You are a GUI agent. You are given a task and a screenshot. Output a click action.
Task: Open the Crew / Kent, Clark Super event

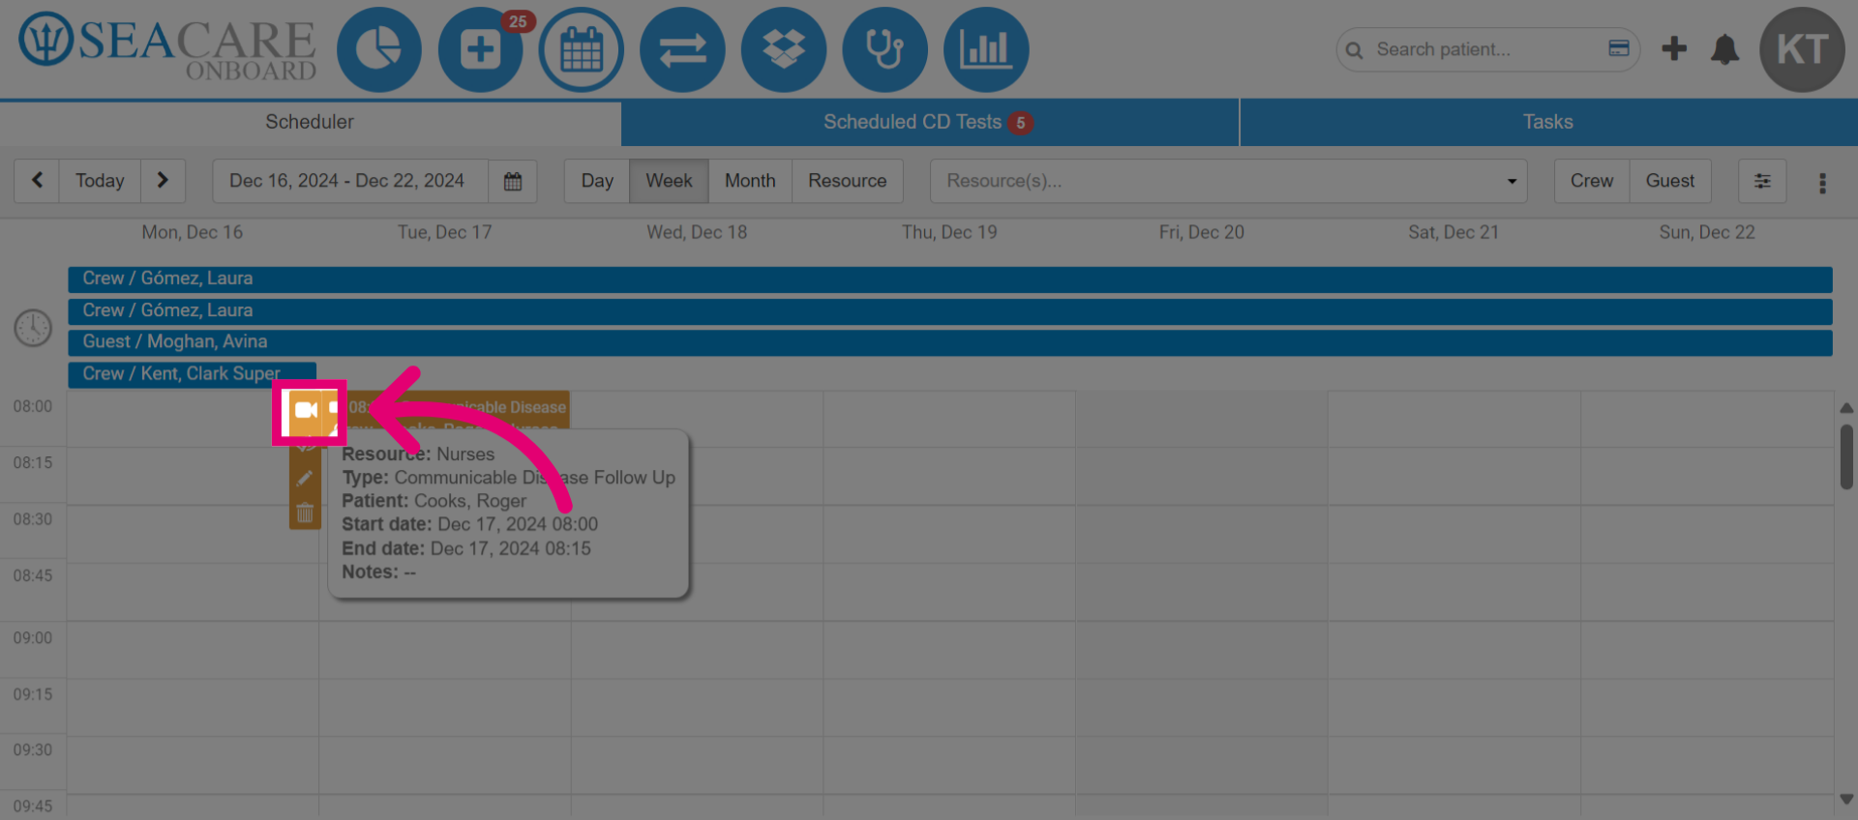192,374
